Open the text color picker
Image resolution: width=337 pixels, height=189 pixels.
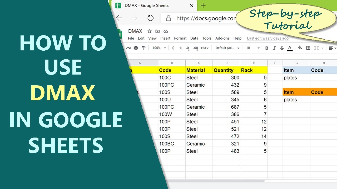pyautogui.click(x=290, y=48)
